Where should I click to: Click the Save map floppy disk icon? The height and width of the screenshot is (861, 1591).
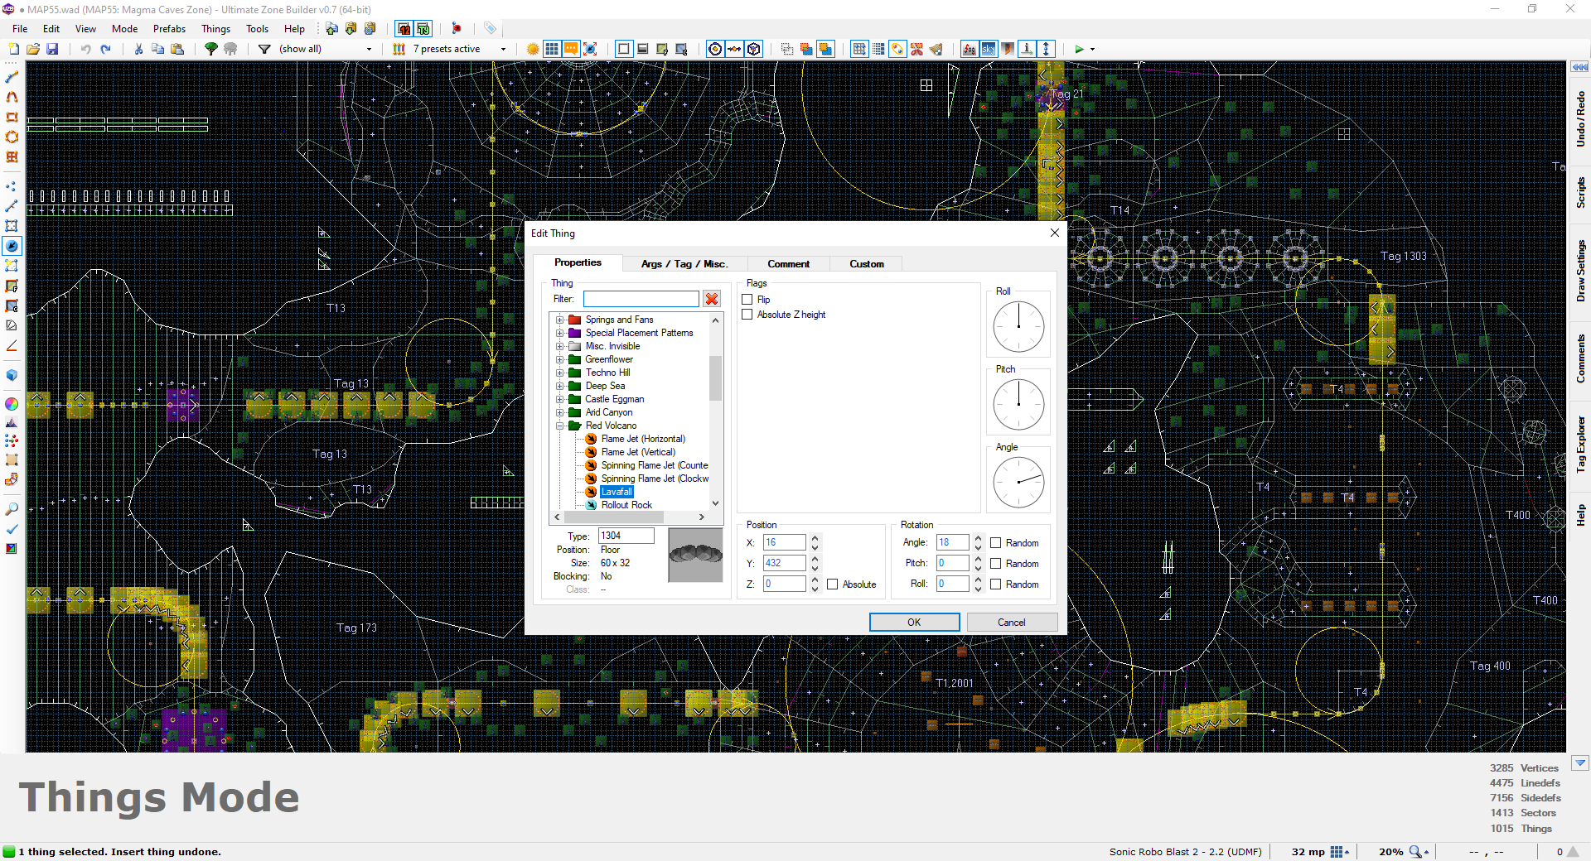(x=52, y=49)
